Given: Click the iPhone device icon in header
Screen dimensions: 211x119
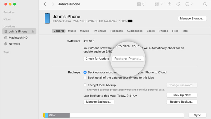Looking at the screenshot, I should 47,18.
